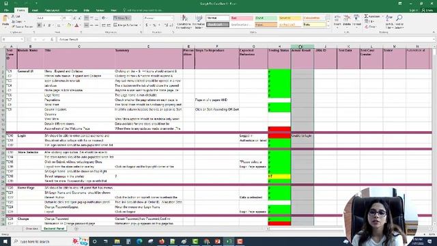This screenshot has width=437, height=246.
Task: Open the AutoSum dropdown arrow
Action: [x=382, y=16]
